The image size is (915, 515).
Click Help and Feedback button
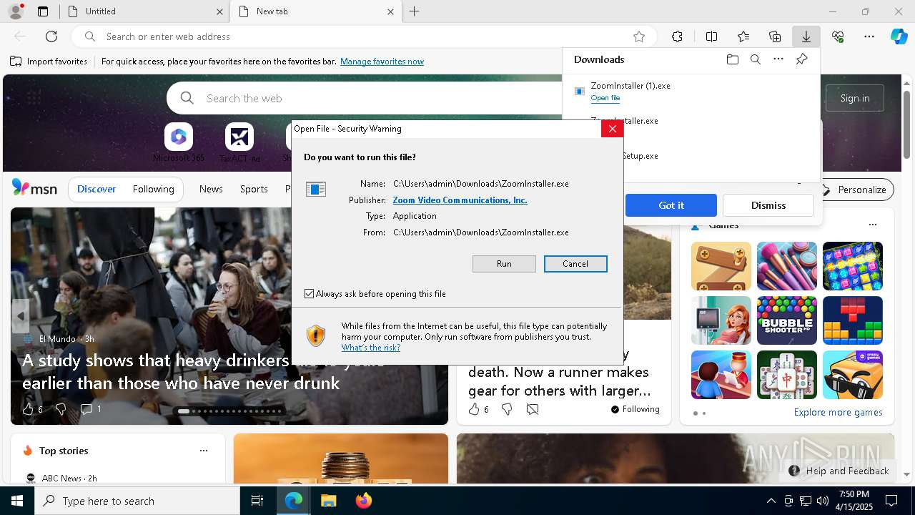839,471
